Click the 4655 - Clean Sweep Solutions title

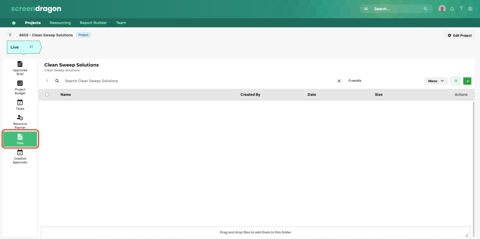(46, 35)
